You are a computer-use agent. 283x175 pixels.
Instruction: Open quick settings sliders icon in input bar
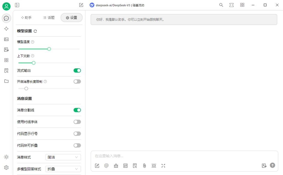point(125,166)
